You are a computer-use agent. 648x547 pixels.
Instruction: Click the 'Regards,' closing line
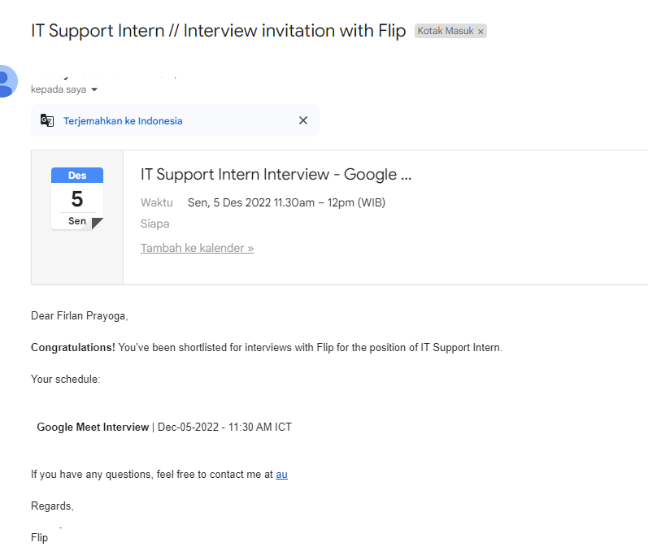[x=52, y=506]
